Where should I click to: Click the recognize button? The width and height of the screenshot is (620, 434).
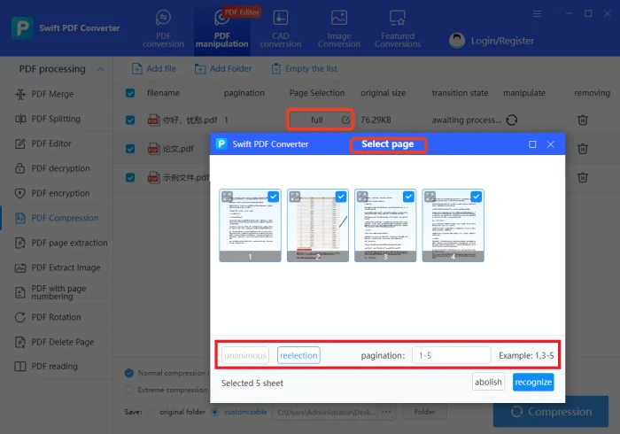[x=533, y=383]
